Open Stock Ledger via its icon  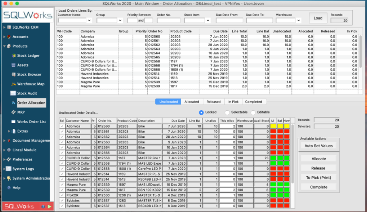point(14,56)
